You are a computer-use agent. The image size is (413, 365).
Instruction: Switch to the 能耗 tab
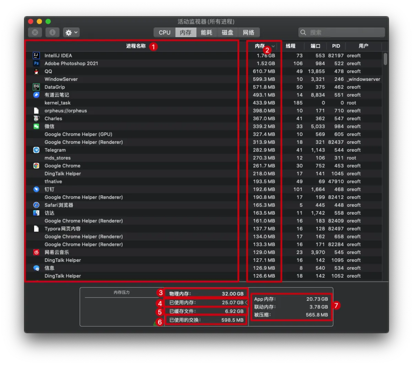pyautogui.click(x=206, y=32)
